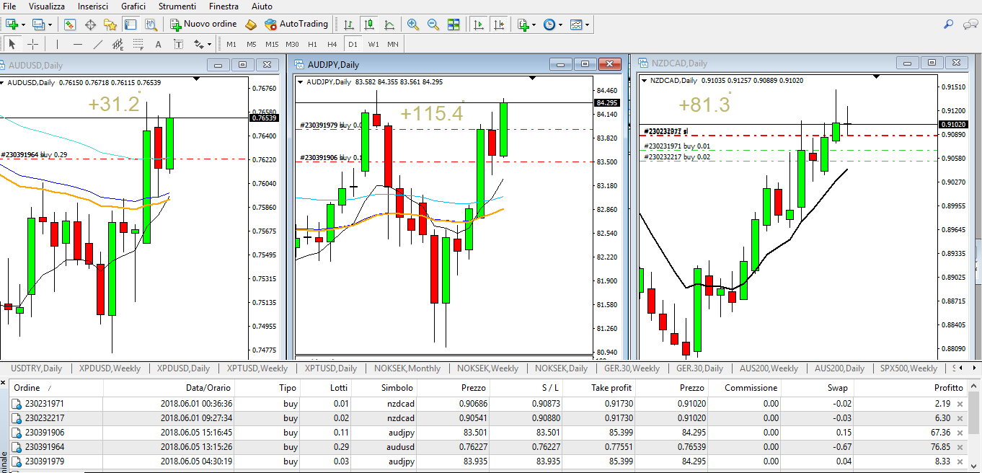
Task: Tile chart windows with grid icon
Action: click(x=454, y=25)
